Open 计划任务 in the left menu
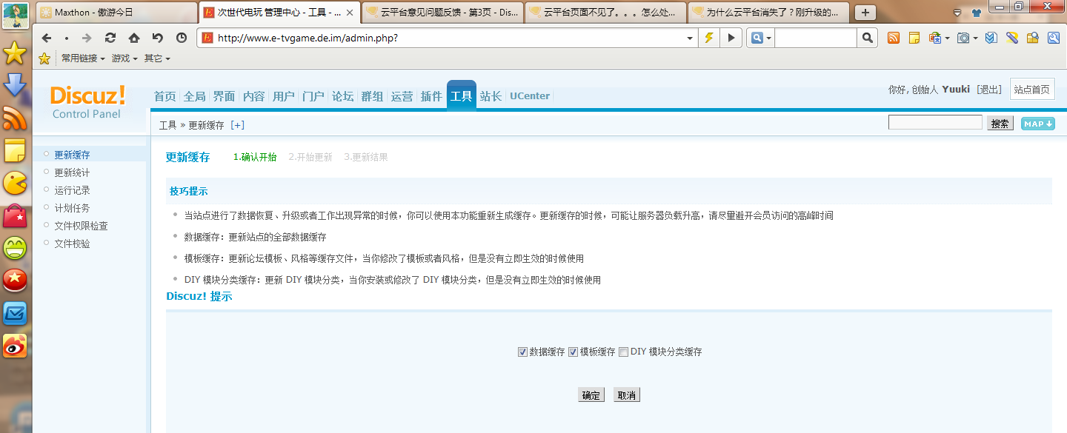The image size is (1067, 433). click(x=72, y=208)
